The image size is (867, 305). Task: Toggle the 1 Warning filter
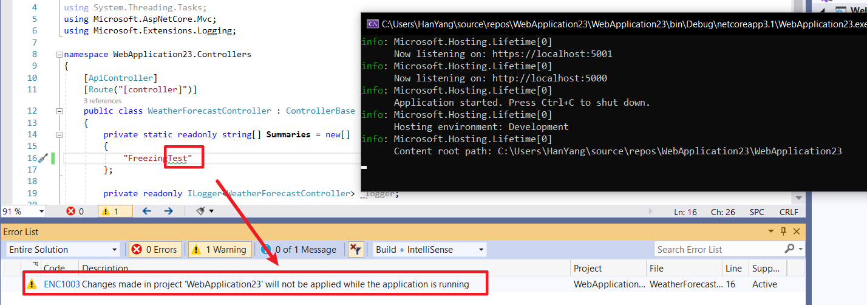pos(219,249)
